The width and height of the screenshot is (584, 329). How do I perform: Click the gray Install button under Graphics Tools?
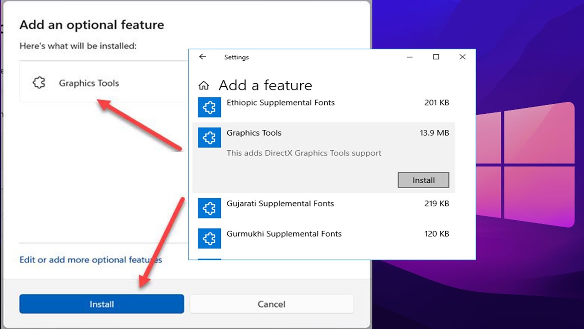click(423, 180)
